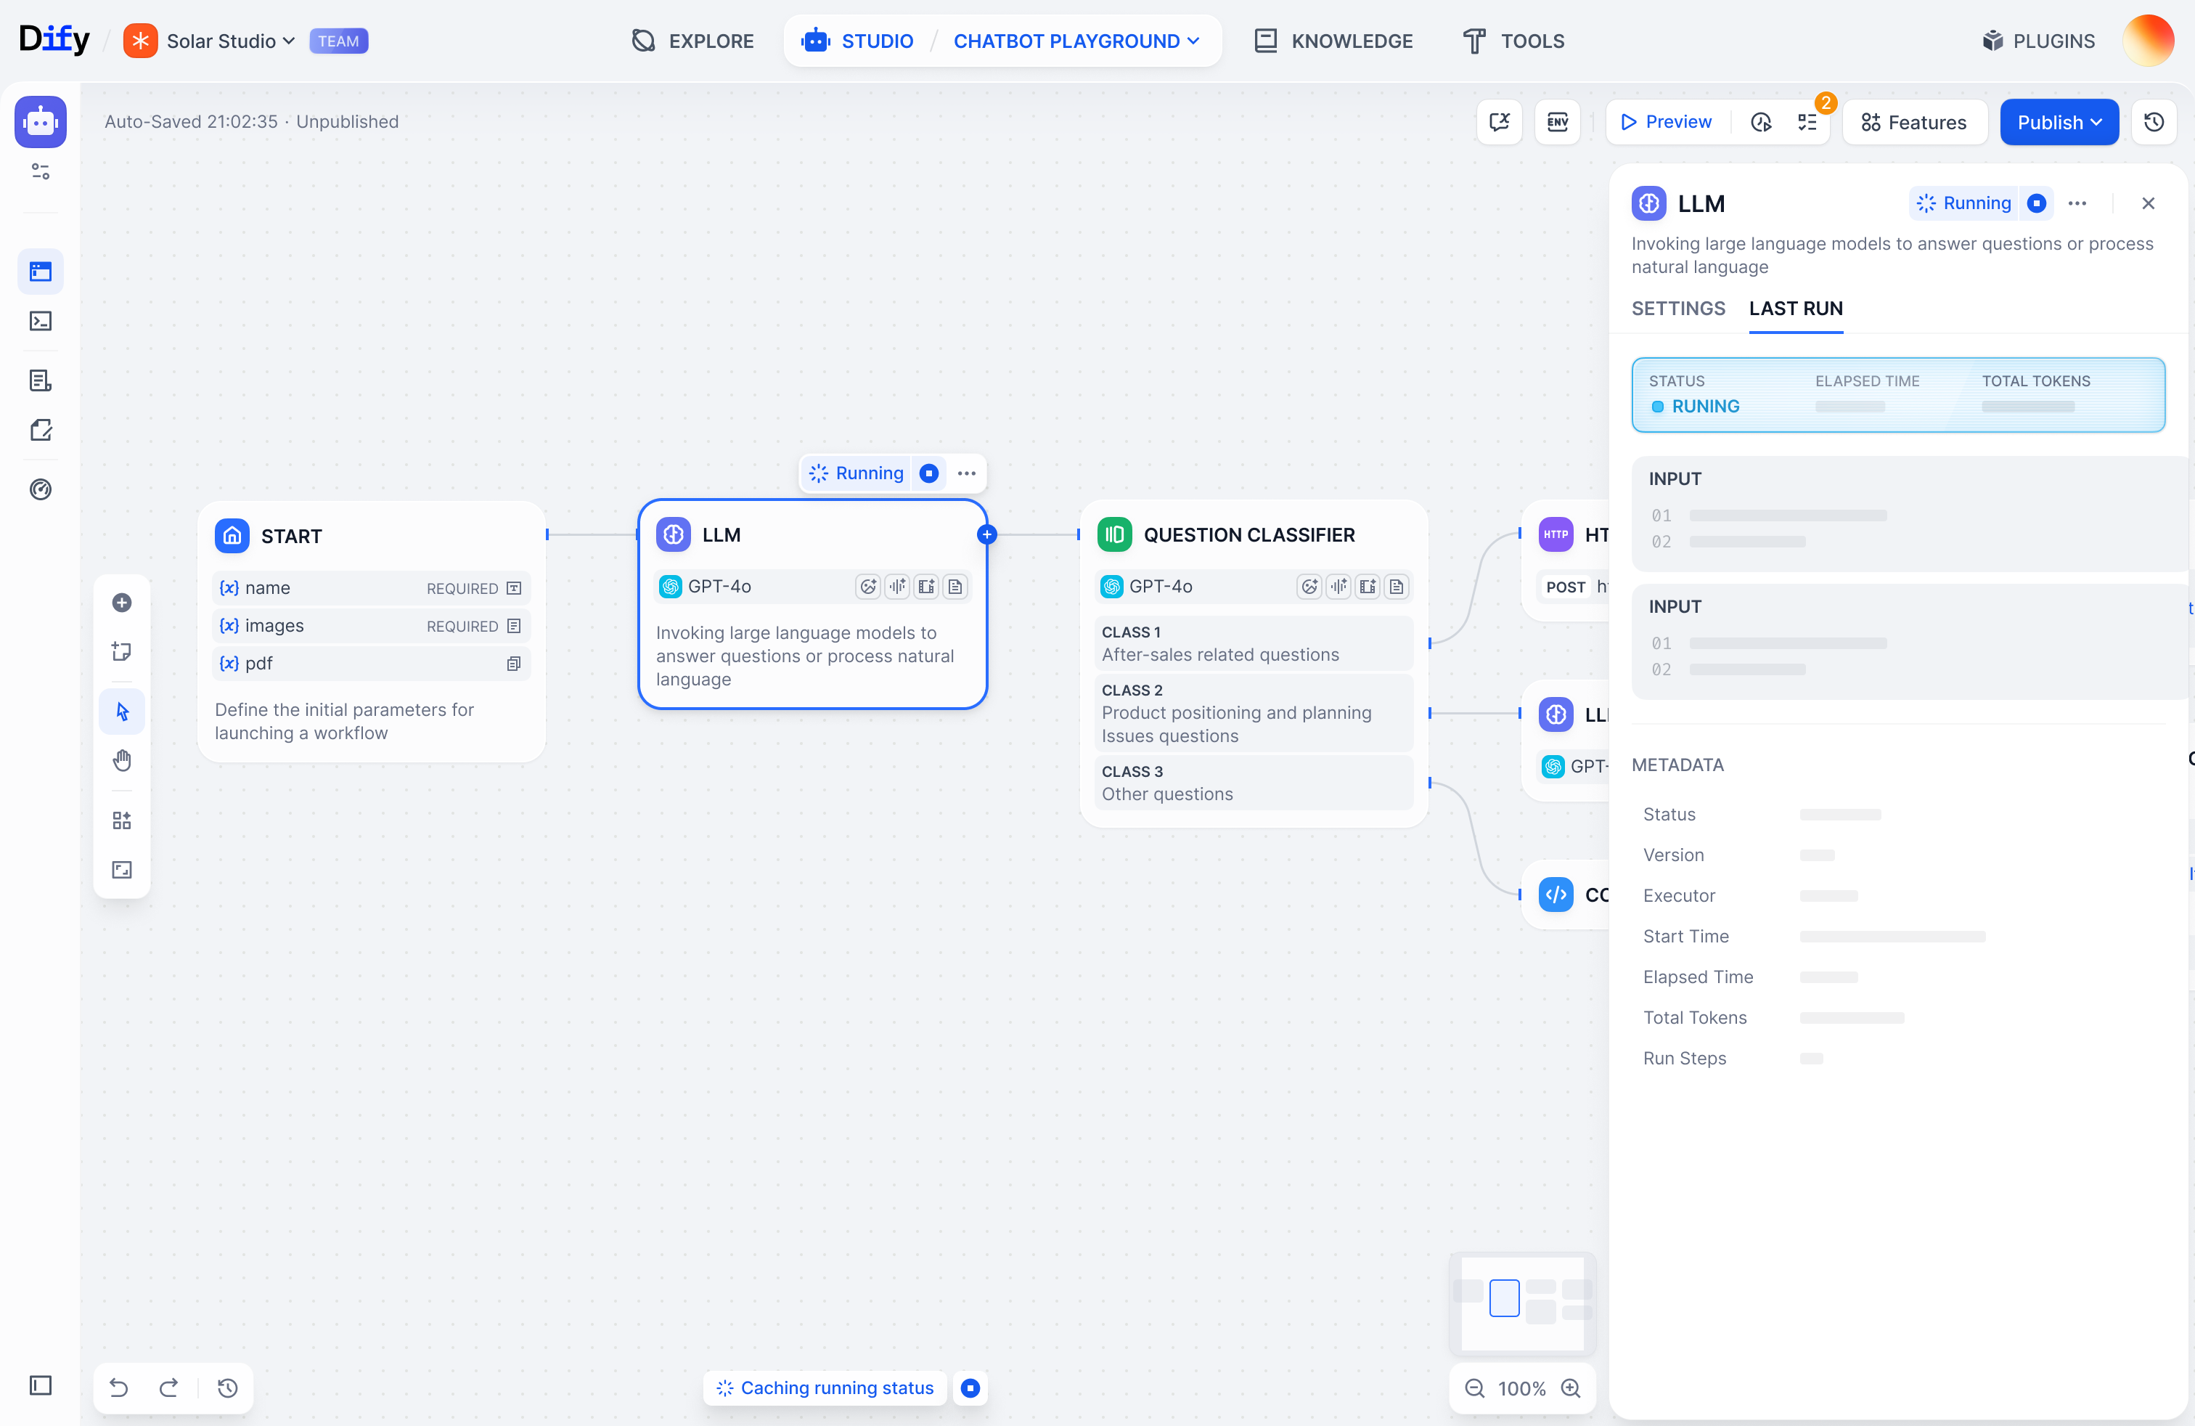Open the Publish dropdown
The width and height of the screenshot is (2195, 1426).
click(x=2059, y=122)
